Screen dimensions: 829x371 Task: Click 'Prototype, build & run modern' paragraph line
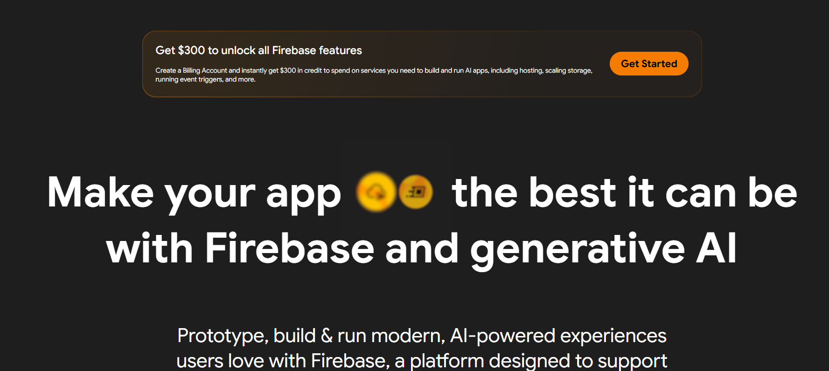pyautogui.click(x=422, y=336)
